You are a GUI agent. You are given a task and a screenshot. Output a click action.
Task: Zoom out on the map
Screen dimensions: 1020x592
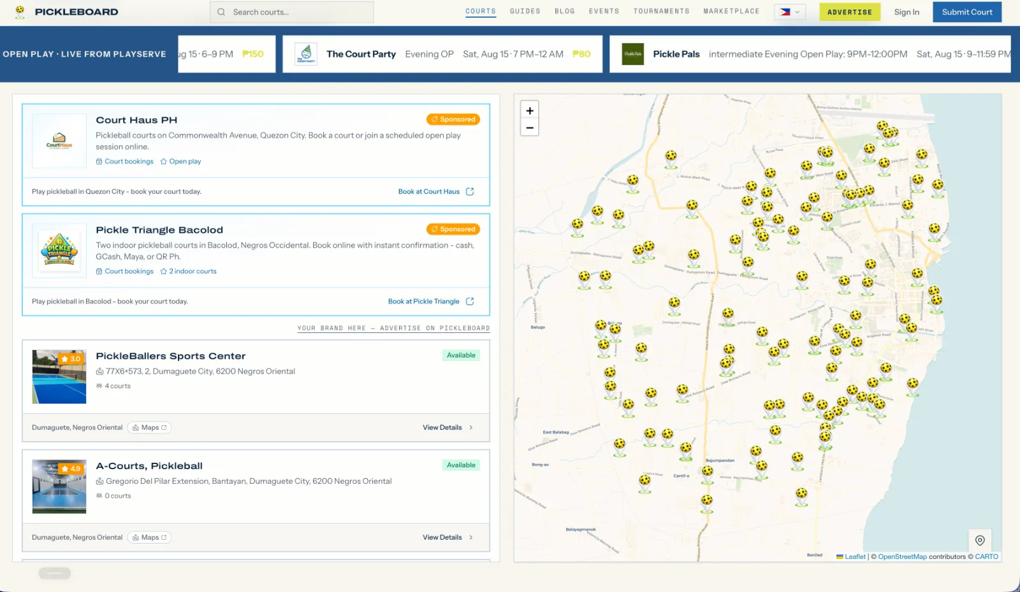(530, 127)
